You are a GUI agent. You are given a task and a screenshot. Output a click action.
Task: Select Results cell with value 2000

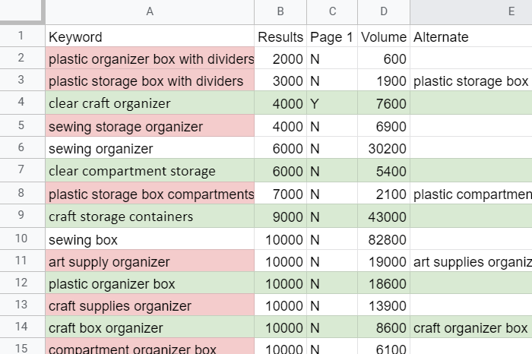coord(280,58)
